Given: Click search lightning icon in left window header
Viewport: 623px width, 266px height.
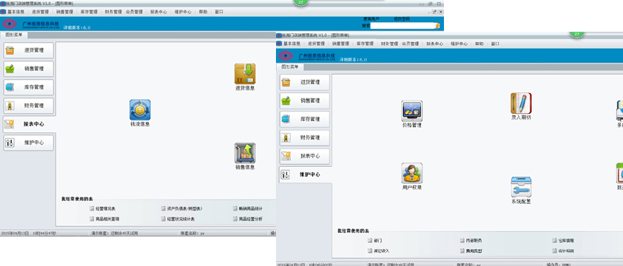Looking at the screenshot, I should [x=437, y=26].
